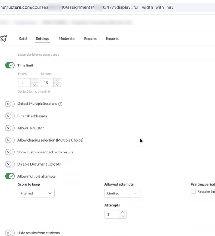Open the Moderate tab
215x236 pixels.
66,39
